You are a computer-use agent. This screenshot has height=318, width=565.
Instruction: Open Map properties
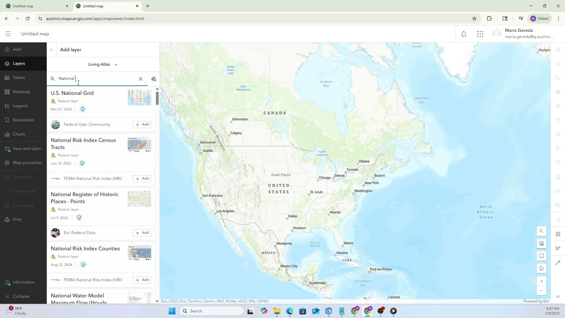pyautogui.click(x=23, y=163)
